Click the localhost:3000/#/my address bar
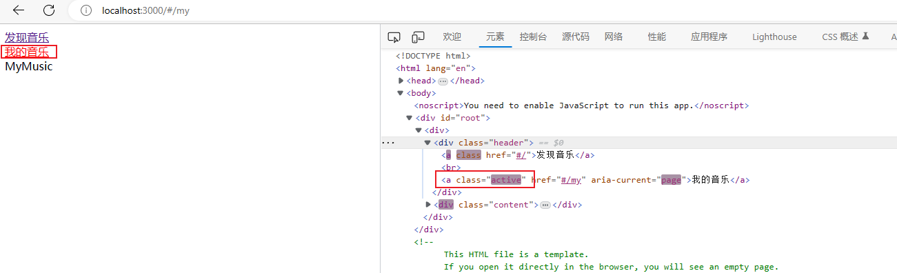 pyautogui.click(x=145, y=10)
